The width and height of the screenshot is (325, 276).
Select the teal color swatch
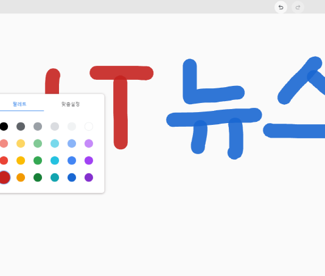[55, 177]
